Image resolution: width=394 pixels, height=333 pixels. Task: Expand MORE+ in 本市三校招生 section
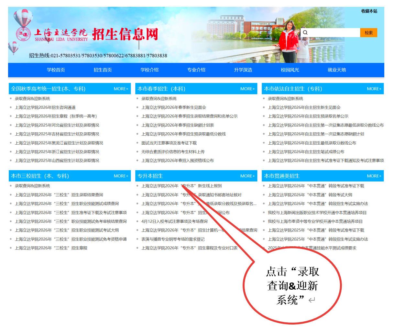click(x=121, y=176)
